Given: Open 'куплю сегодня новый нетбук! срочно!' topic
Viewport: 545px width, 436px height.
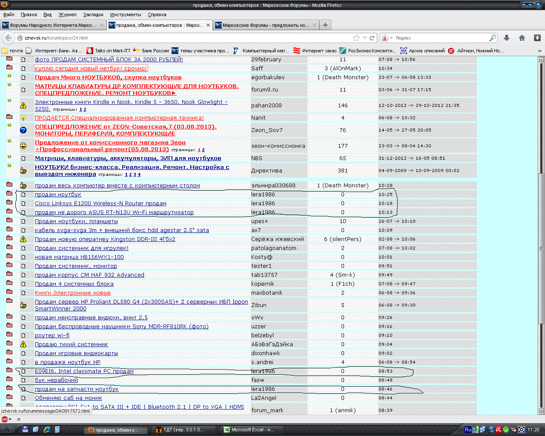Looking at the screenshot, I should [x=91, y=68].
